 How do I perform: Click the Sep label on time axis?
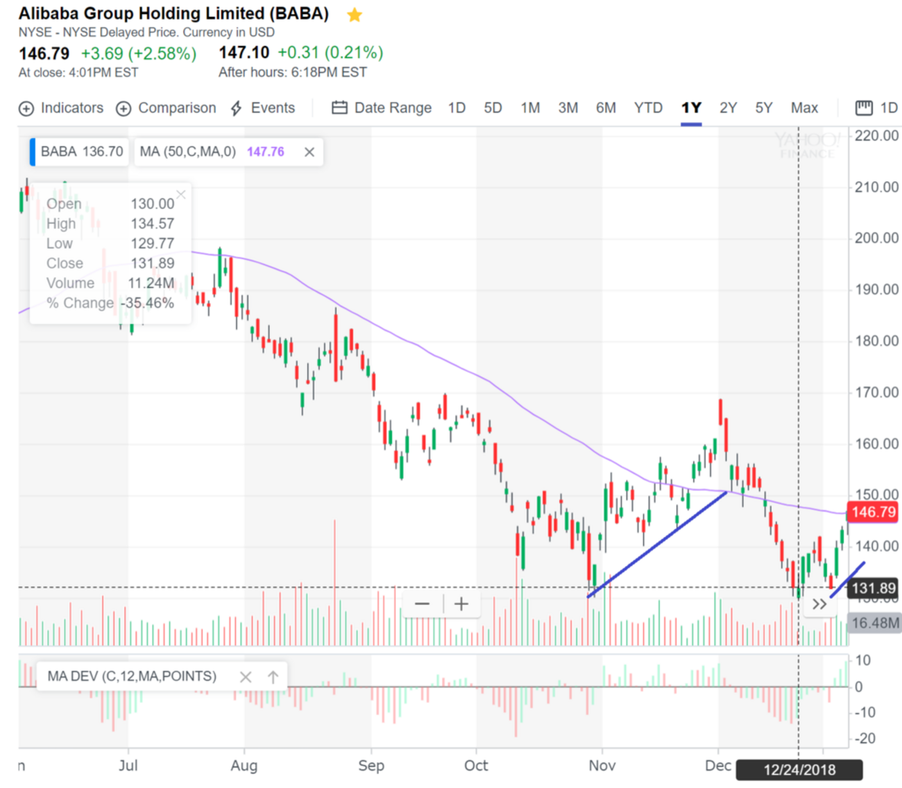371,766
